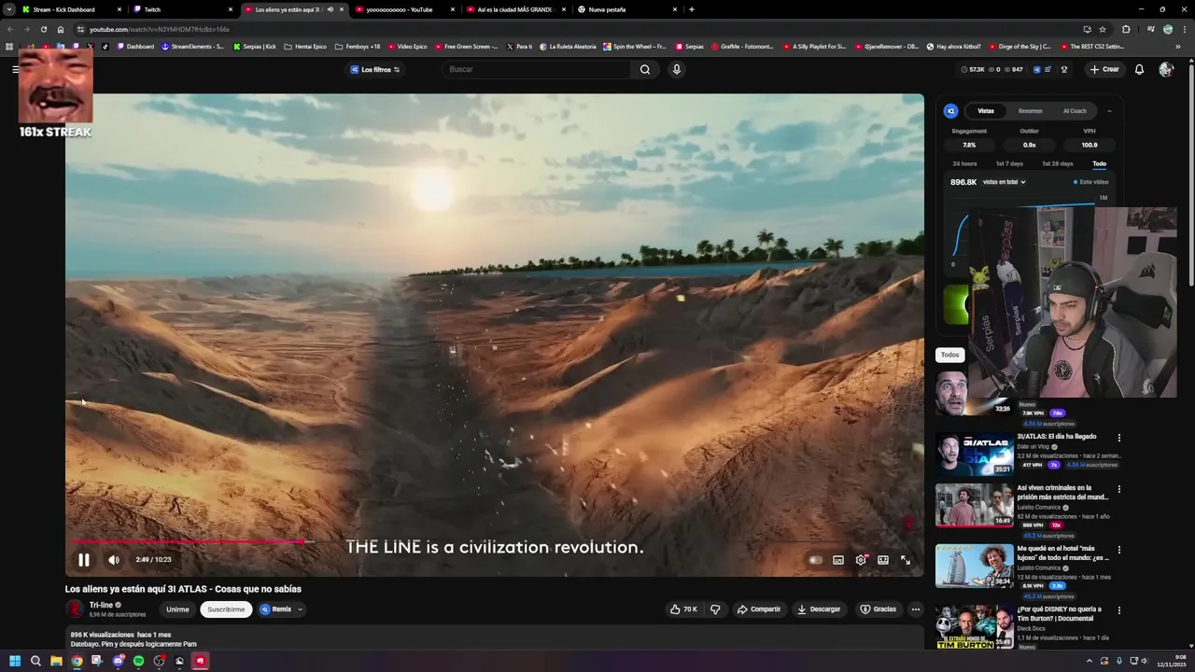Switch to the Nueva pestaña tab
This screenshot has height=672, width=1195.
pos(627,9)
